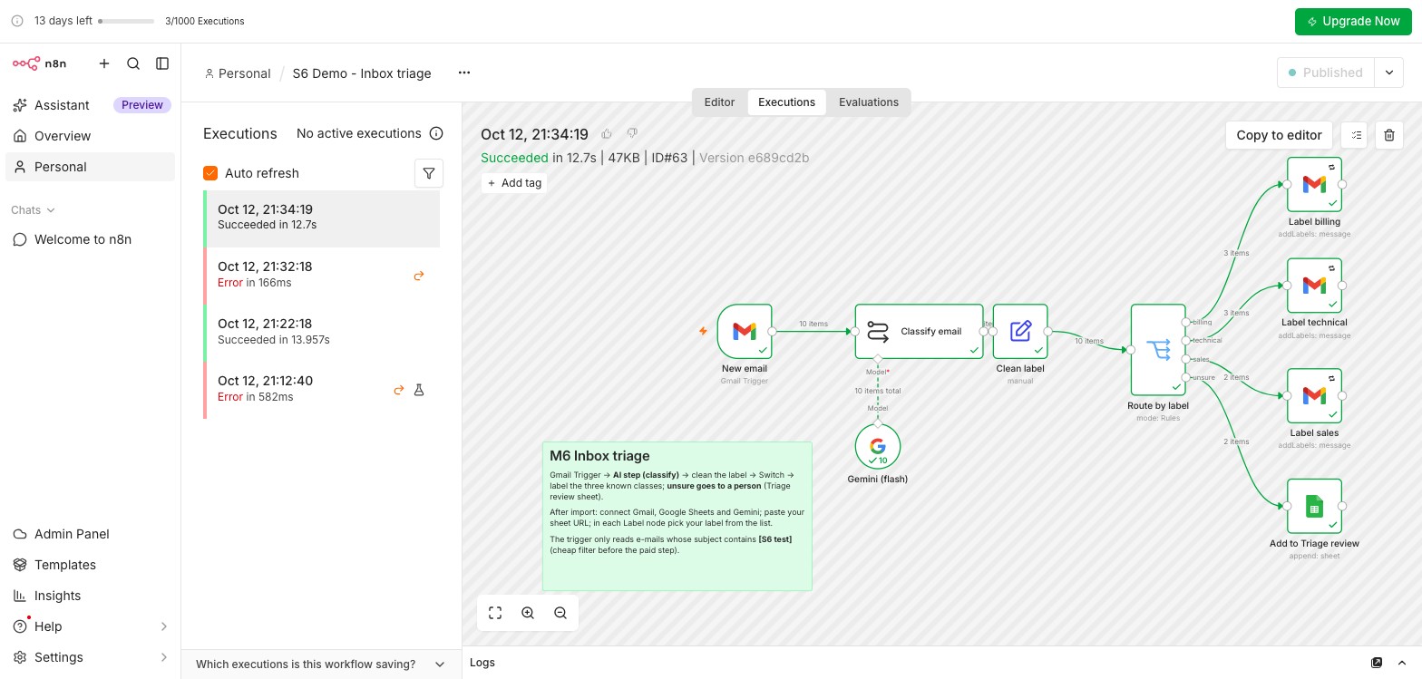The height and width of the screenshot is (679, 1422).
Task: Click the list icon beside Copy to editor
Action: point(1356,135)
